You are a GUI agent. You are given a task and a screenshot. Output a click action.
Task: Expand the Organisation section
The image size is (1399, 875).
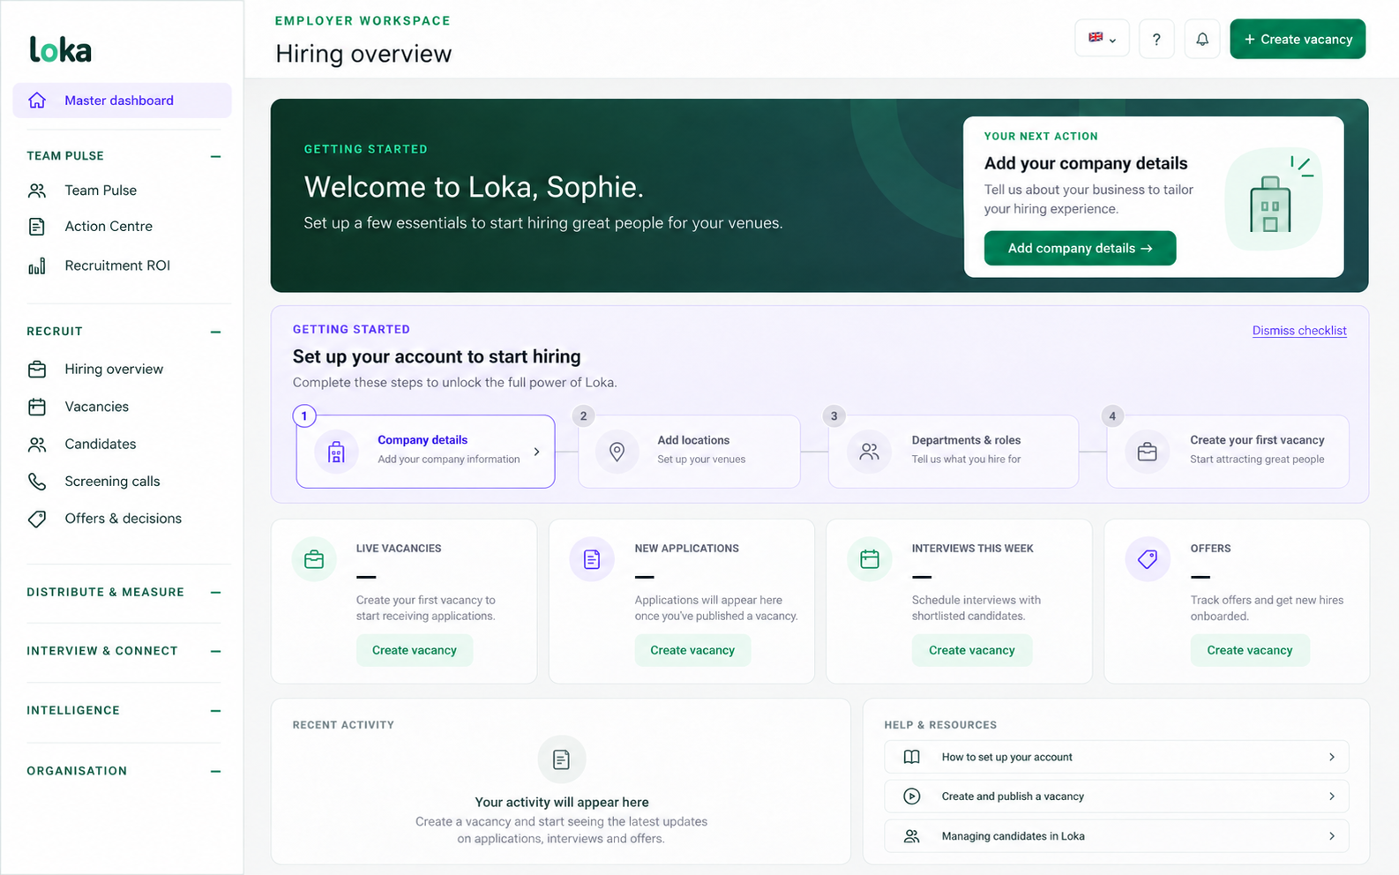pos(216,771)
